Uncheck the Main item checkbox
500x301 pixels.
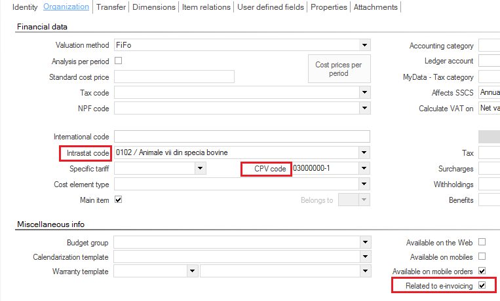tap(119, 200)
